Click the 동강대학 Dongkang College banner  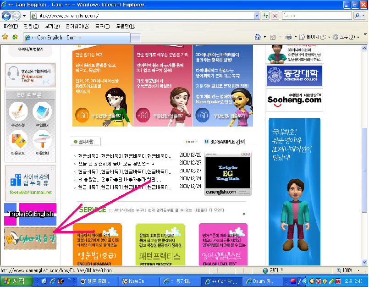pyautogui.click(x=294, y=76)
